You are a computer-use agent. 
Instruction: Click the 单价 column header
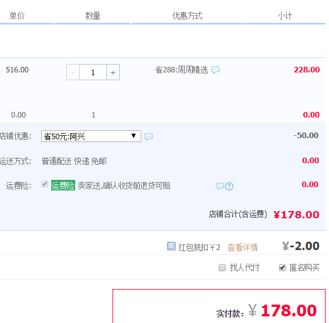[17, 16]
